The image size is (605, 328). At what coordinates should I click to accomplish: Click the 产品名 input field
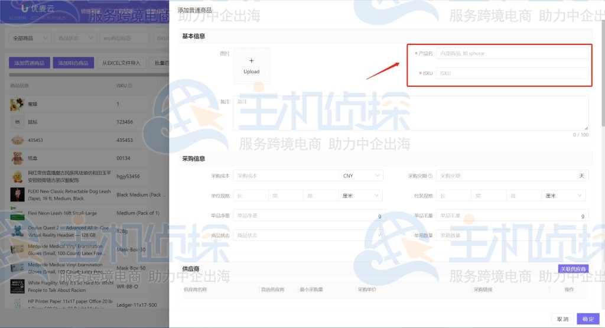pos(512,53)
